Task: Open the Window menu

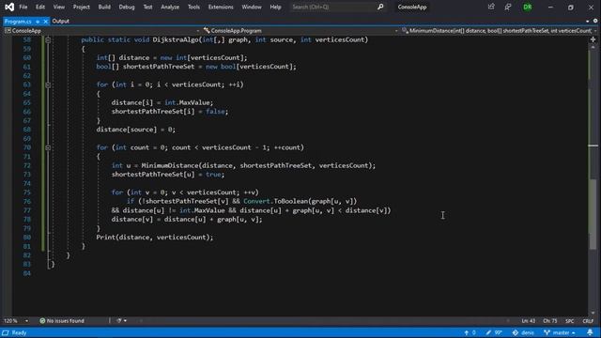Action: [x=252, y=7]
